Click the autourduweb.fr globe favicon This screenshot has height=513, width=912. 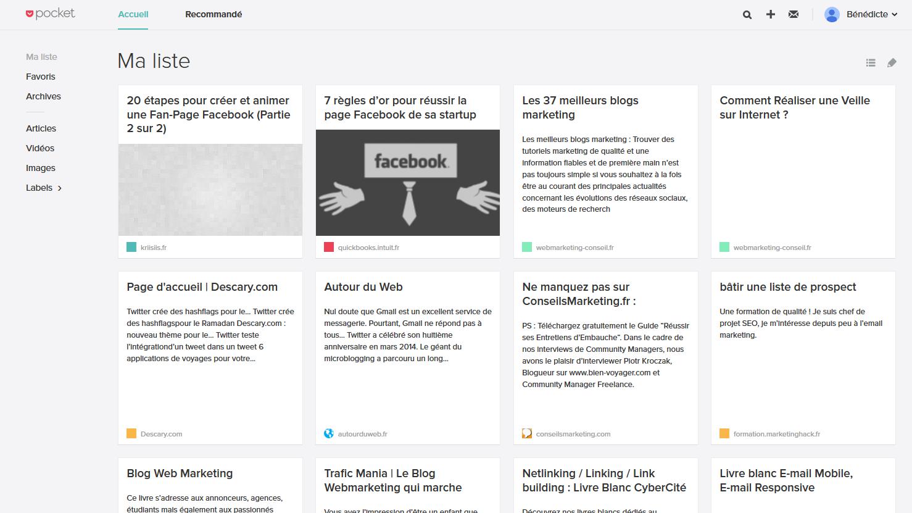[x=329, y=433]
